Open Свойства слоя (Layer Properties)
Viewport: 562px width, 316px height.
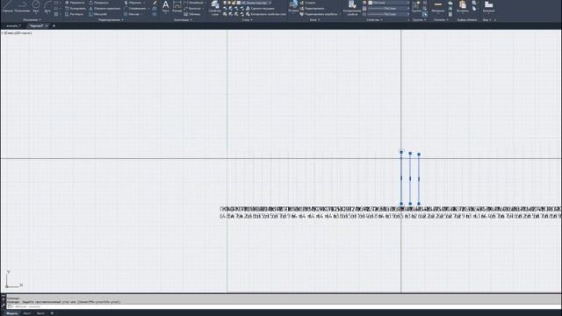[x=215, y=8]
